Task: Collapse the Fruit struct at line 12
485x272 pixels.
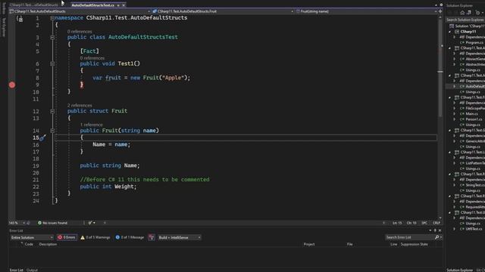Action: [x=52, y=111]
